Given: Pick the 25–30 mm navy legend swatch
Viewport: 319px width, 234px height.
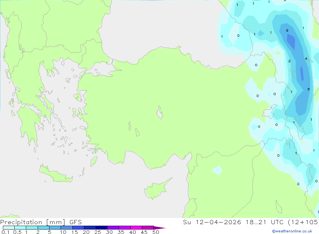Looking at the screenshot, I should pos(101,228).
